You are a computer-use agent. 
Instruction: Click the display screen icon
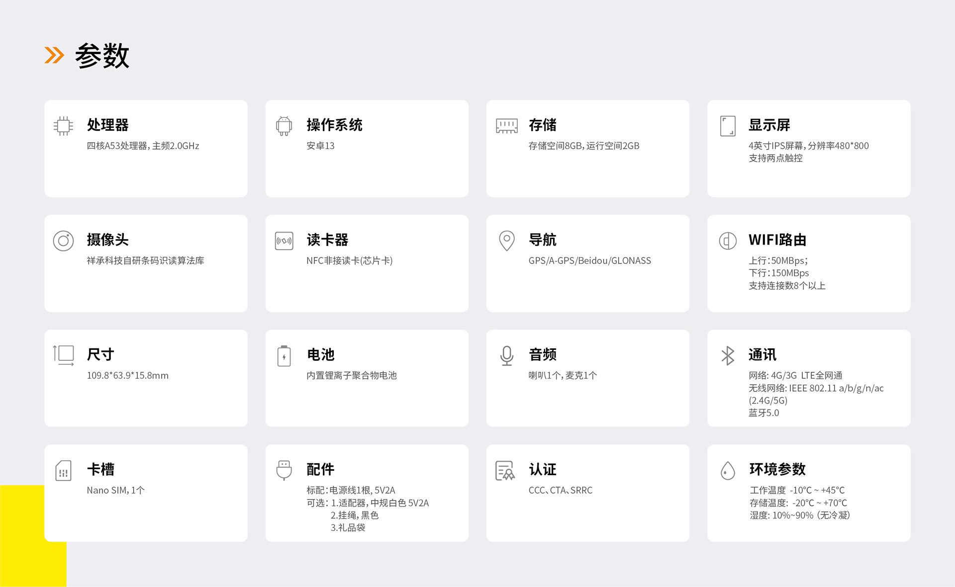click(728, 126)
